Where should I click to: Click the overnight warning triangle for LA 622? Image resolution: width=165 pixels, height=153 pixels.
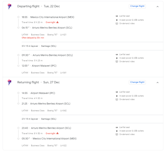click(57, 133)
